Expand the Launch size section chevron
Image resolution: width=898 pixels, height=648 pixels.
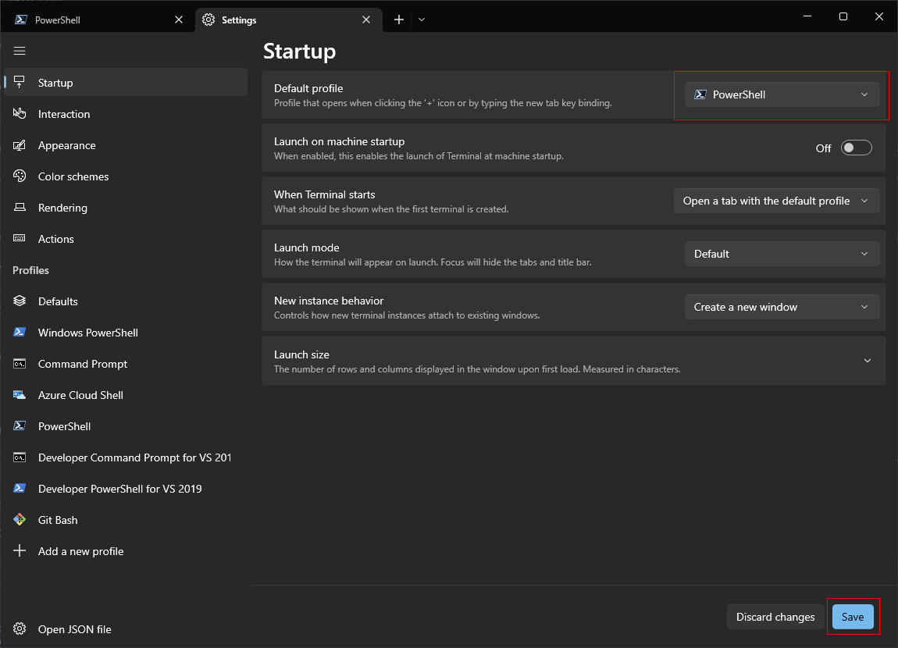tap(867, 361)
